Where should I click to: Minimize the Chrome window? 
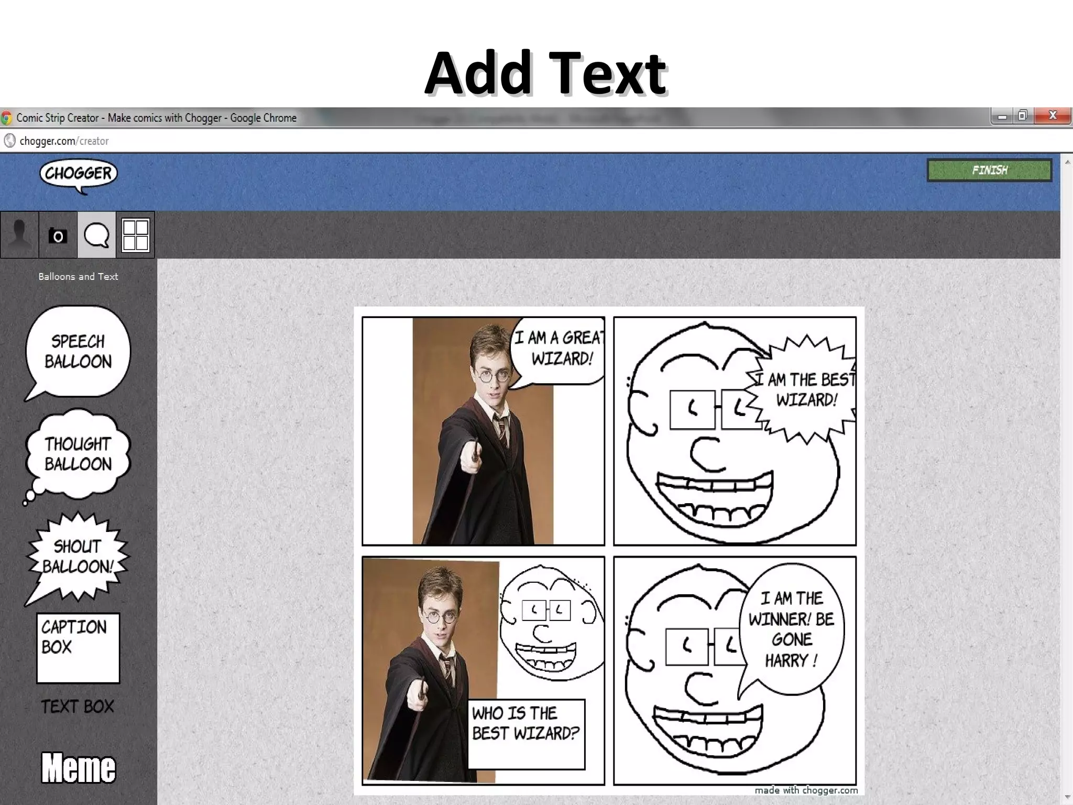point(1002,116)
